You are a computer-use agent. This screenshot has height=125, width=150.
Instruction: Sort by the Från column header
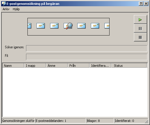[x=79, y=66]
